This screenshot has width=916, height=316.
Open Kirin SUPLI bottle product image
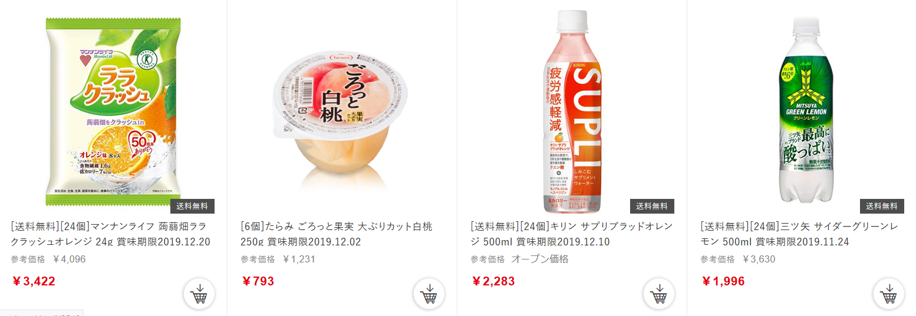(x=572, y=112)
